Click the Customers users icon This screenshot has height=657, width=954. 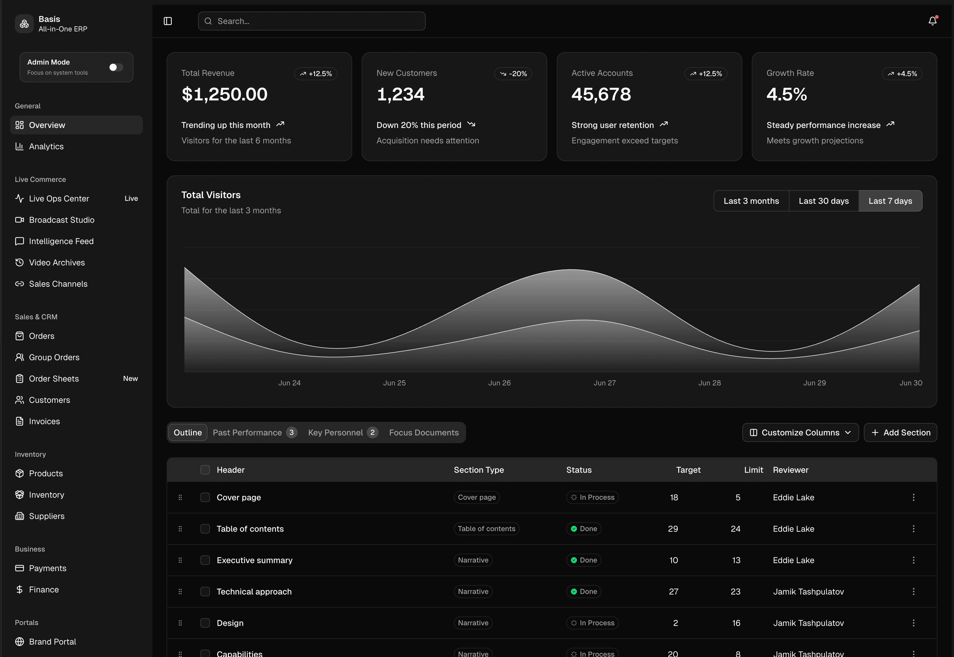19,400
